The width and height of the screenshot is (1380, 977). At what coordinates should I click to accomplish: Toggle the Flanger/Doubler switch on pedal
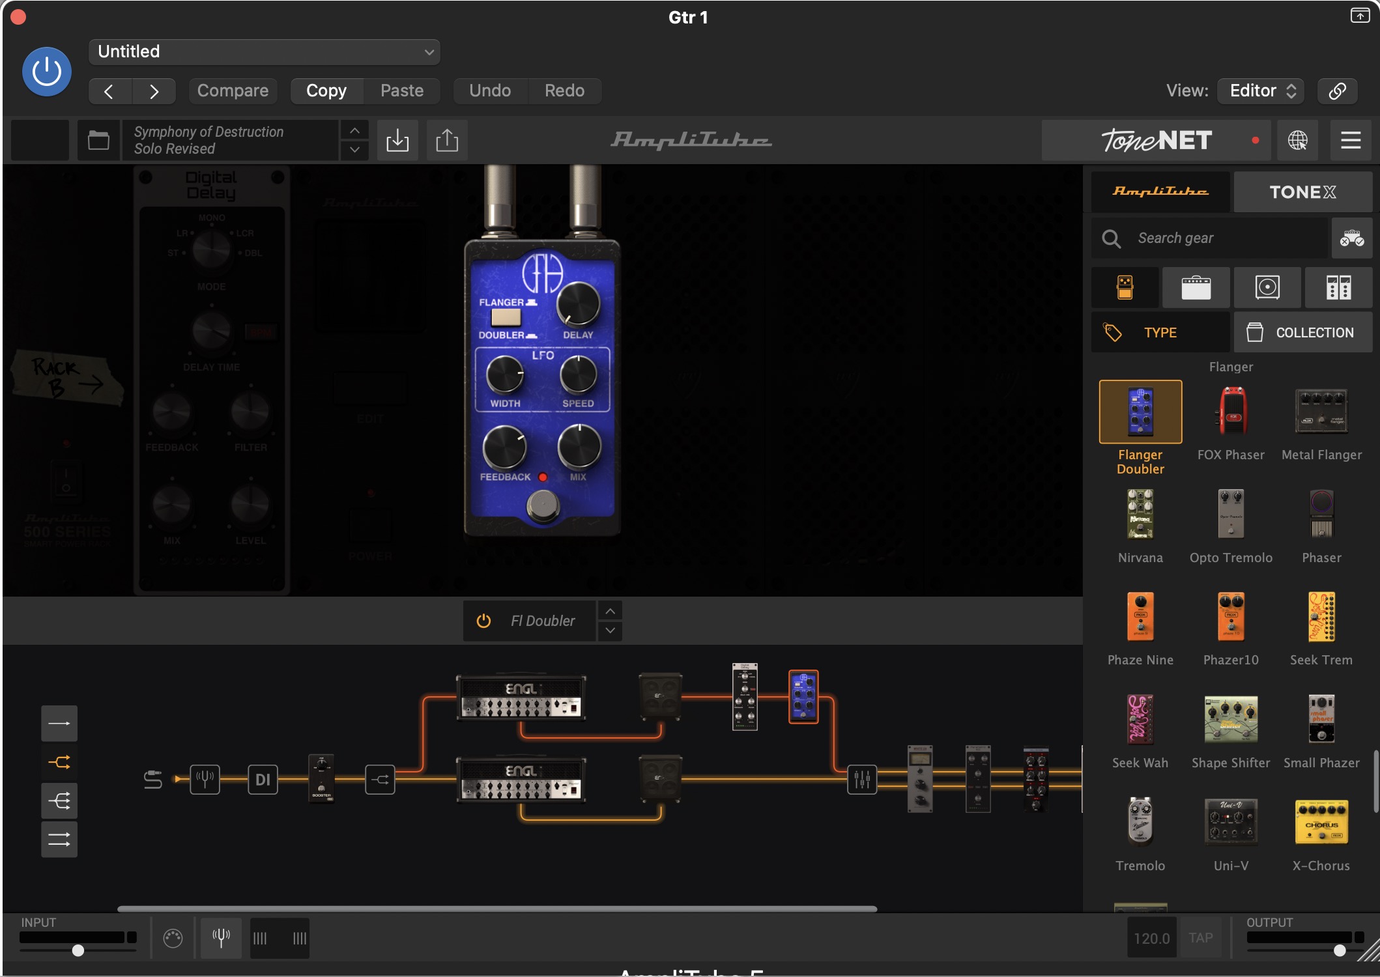(x=506, y=318)
